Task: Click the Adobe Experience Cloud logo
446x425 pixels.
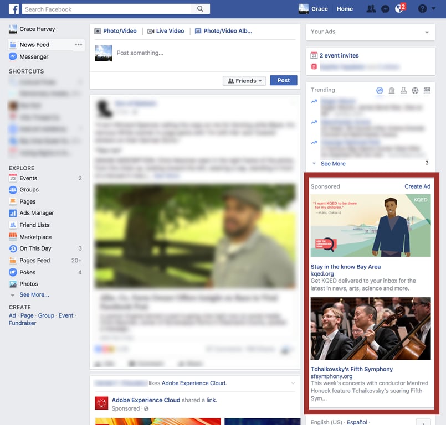Action: [x=101, y=403]
